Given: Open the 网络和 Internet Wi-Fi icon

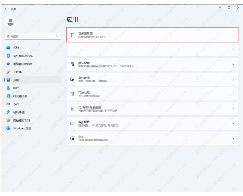Looking at the screenshot, I should click(8, 64).
